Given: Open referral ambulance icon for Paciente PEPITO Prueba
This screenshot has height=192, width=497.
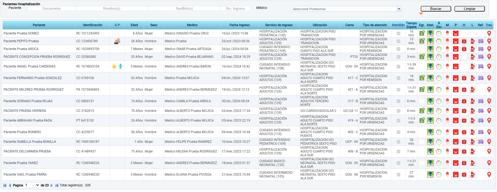Looking at the screenshot, I should pyautogui.click(x=481, y=41).
